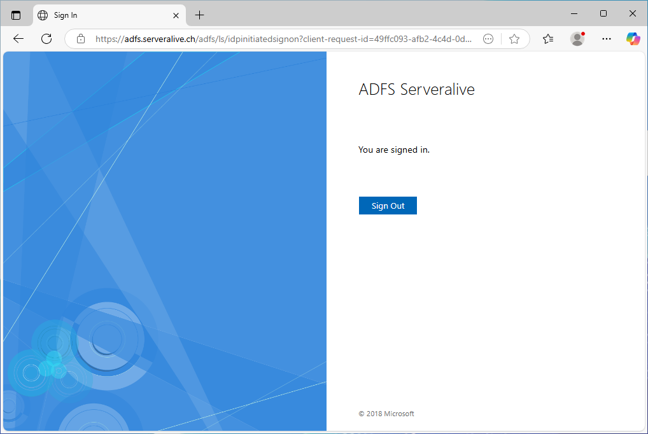
Task: Click the © 2018 Microsoft footer text
Action: pos(386,414)
